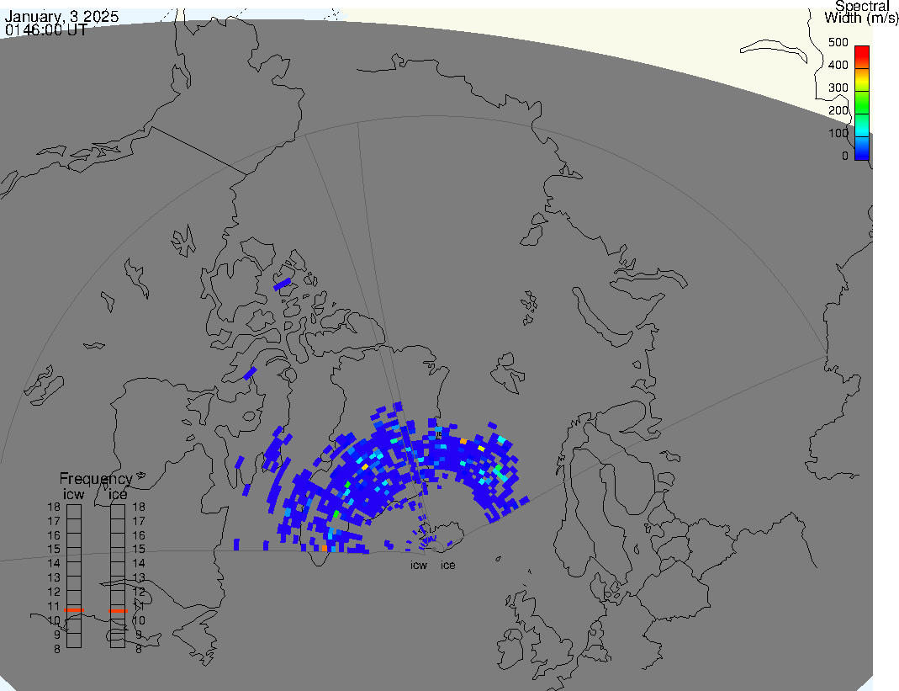This screenshot has height=691, width=899.
Task: Click "10" right of the ice frequency bar
Action: pos(139,620)
